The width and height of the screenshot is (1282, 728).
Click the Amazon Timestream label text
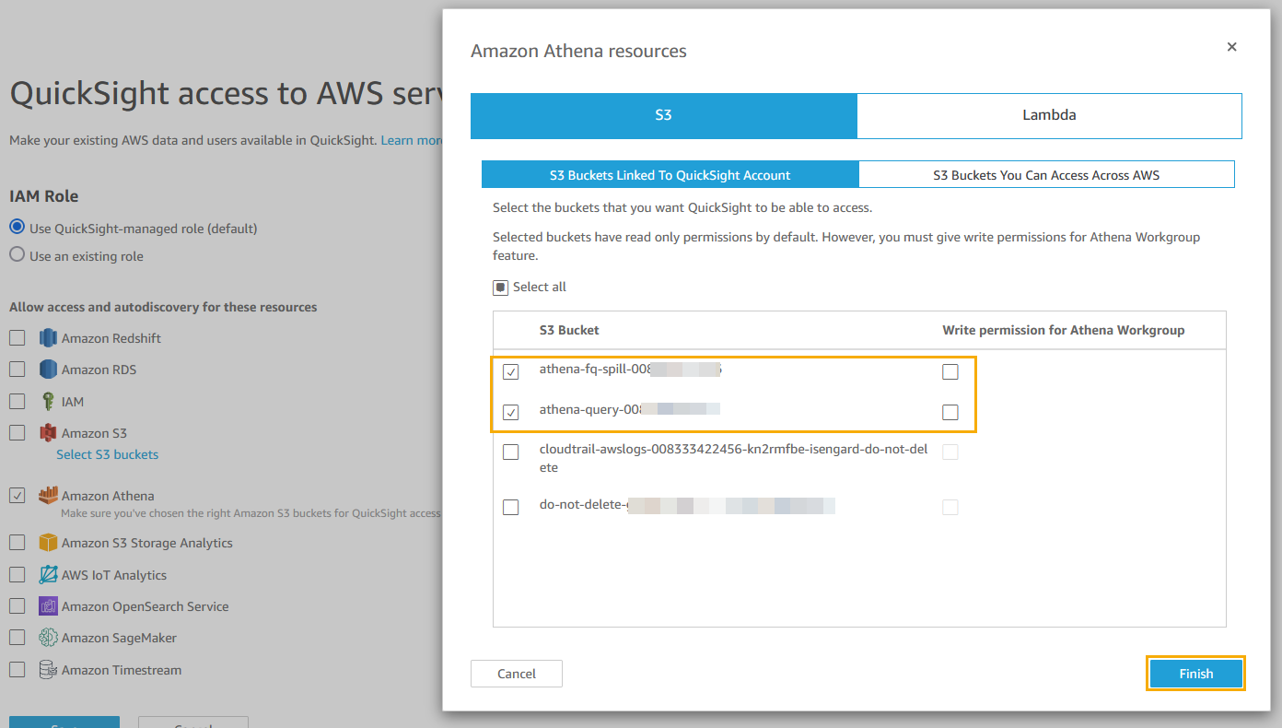(x=122, y=670)
